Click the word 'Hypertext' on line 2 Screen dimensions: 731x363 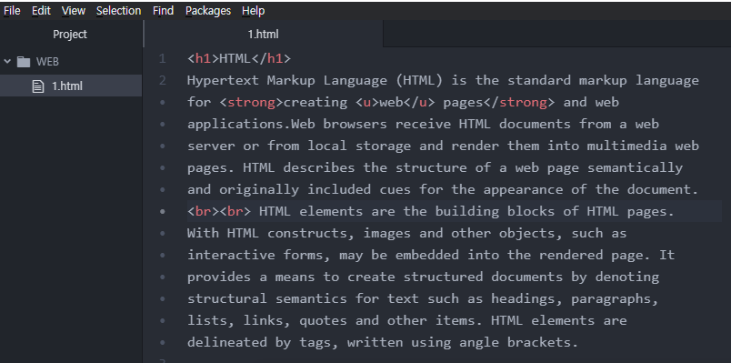pos(223,81)
